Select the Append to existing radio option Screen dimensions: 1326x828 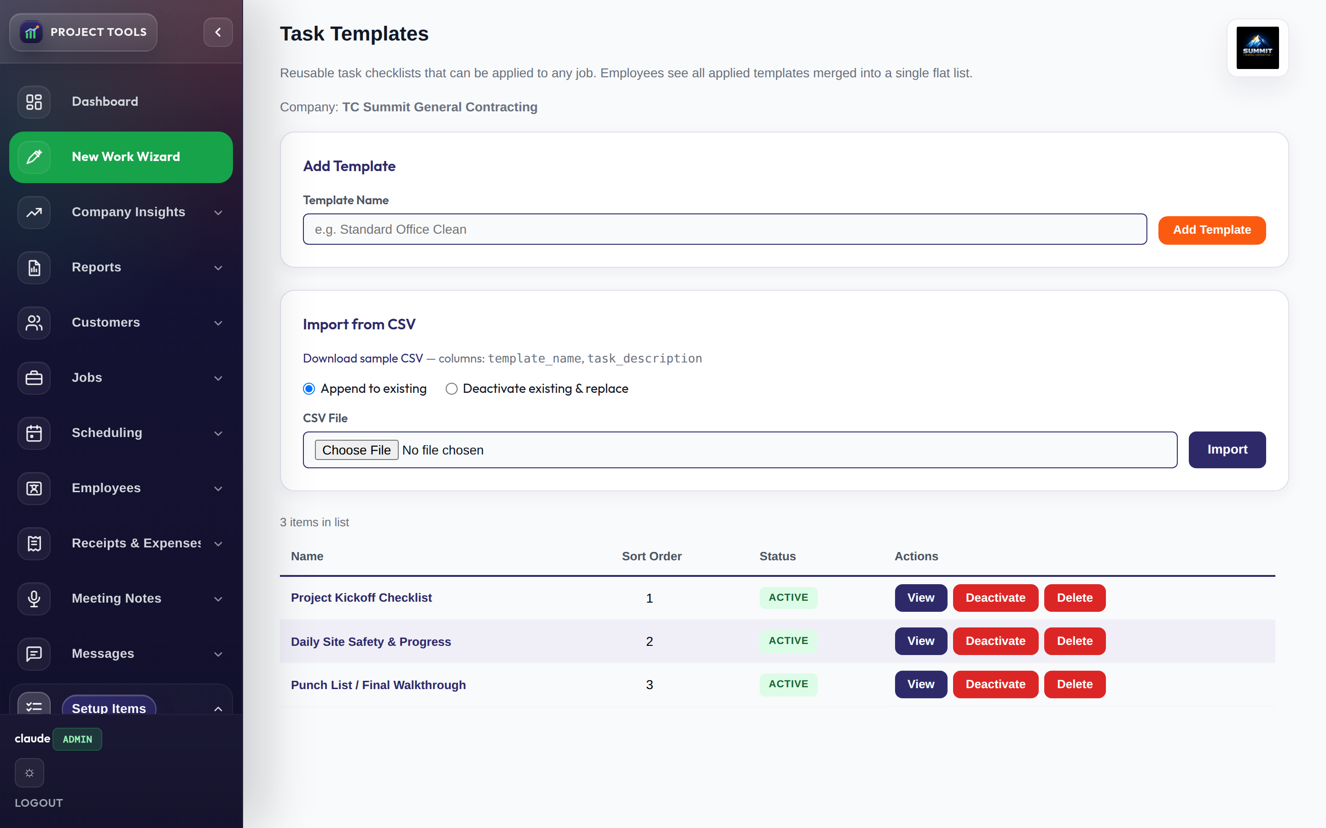click(309, 389)
